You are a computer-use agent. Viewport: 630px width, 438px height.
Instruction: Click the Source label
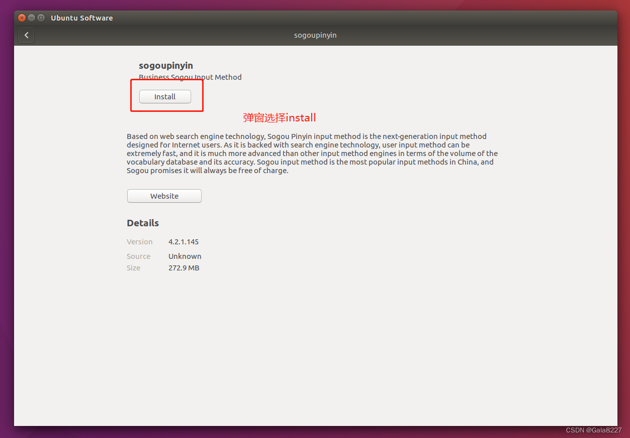(138, 256)
